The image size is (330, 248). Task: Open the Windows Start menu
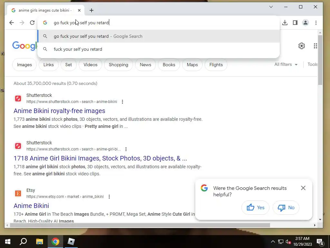pos(8,242)
